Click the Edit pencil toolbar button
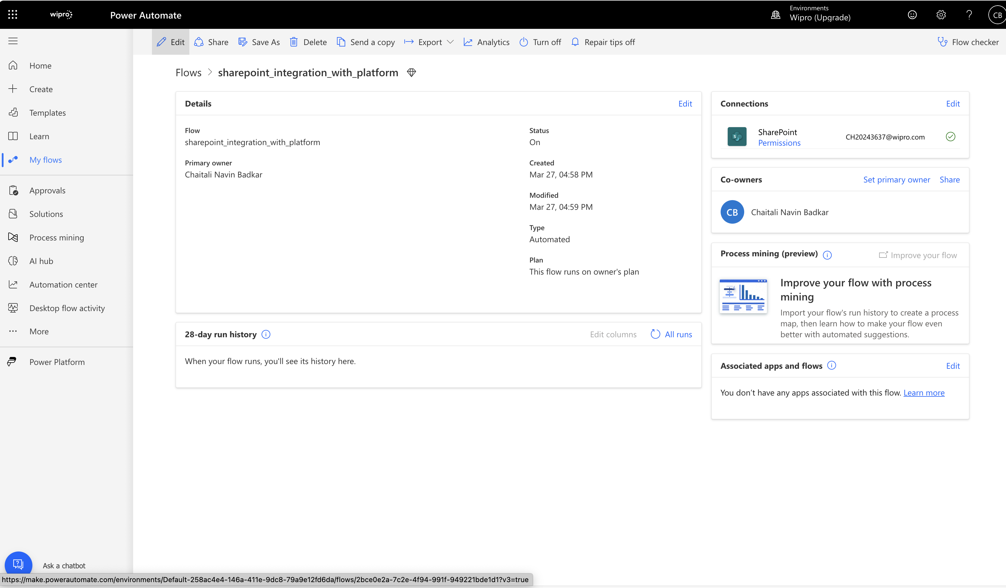The height and width of the screenshot is (588, 1006). 171,42
